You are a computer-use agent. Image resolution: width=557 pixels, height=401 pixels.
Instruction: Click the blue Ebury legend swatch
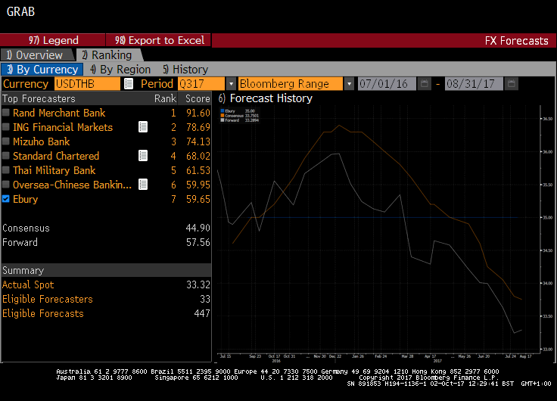[222, 111]
